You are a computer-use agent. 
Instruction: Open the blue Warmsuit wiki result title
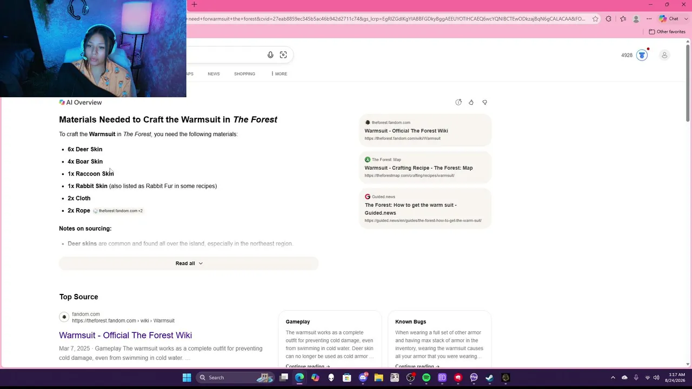click(x=125, y=336)
